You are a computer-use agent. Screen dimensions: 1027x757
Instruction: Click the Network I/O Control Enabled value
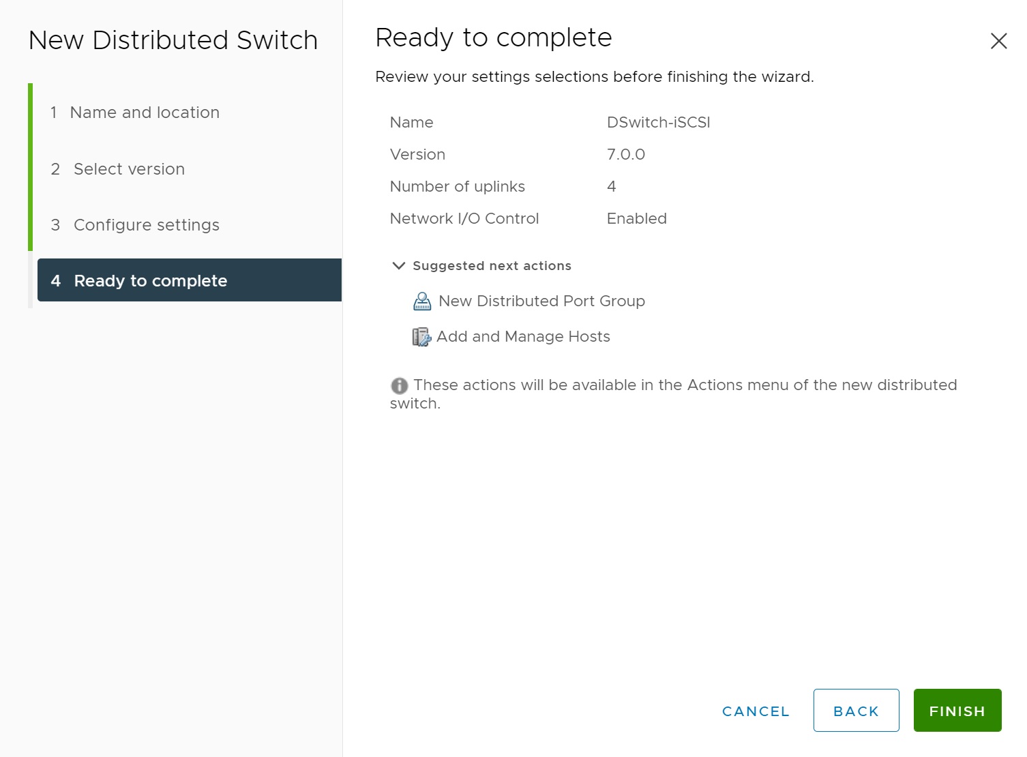[x=636, y=219]
